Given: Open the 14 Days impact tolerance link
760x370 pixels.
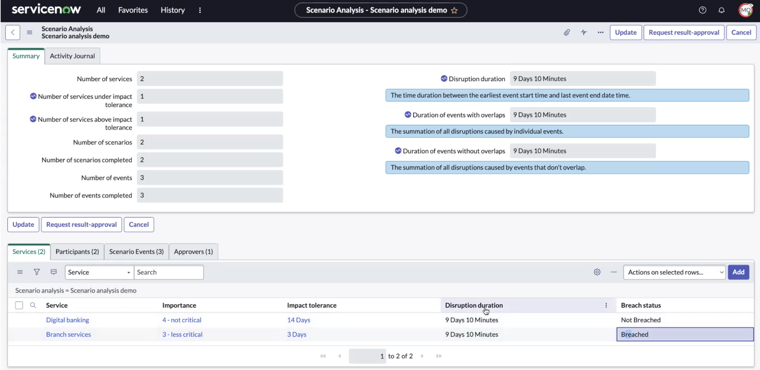Looking at the screenshot, I should 299,320.
